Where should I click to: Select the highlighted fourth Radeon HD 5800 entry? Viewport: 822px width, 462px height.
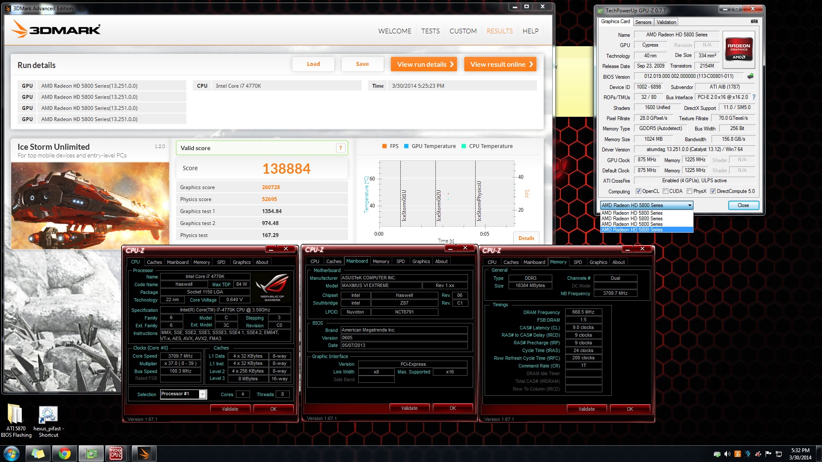[646, 230]
